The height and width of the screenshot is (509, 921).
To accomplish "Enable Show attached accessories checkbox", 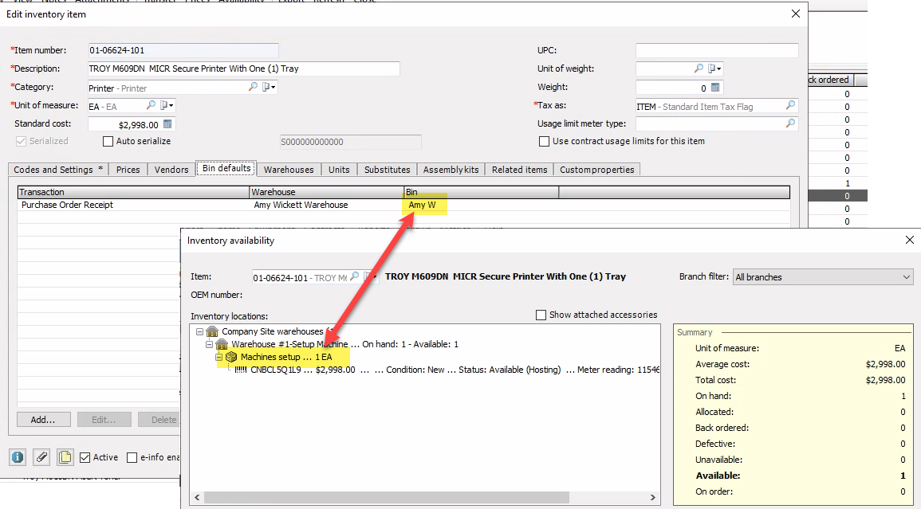I will (541, 315).
